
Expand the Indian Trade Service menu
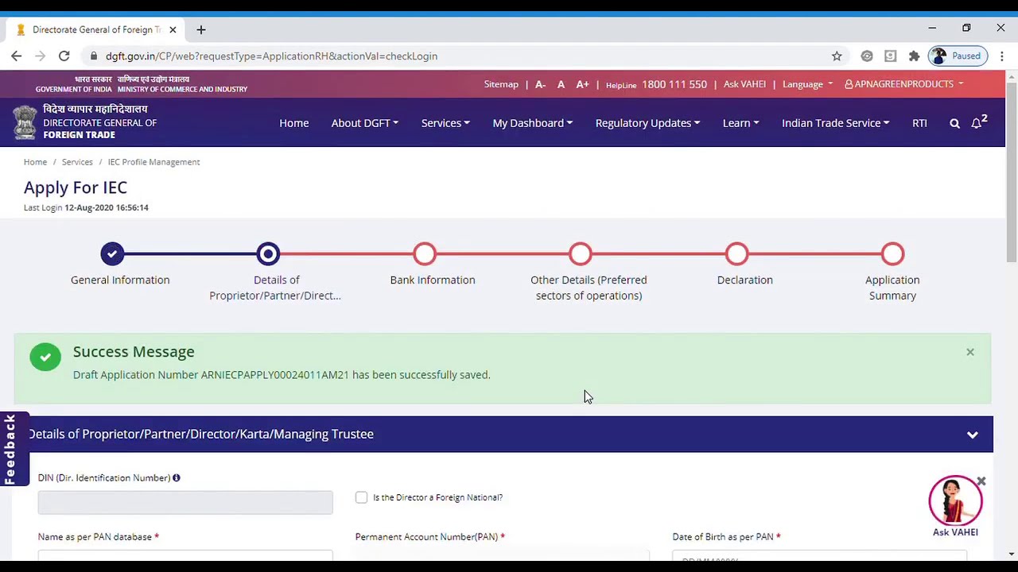[835, 122]
